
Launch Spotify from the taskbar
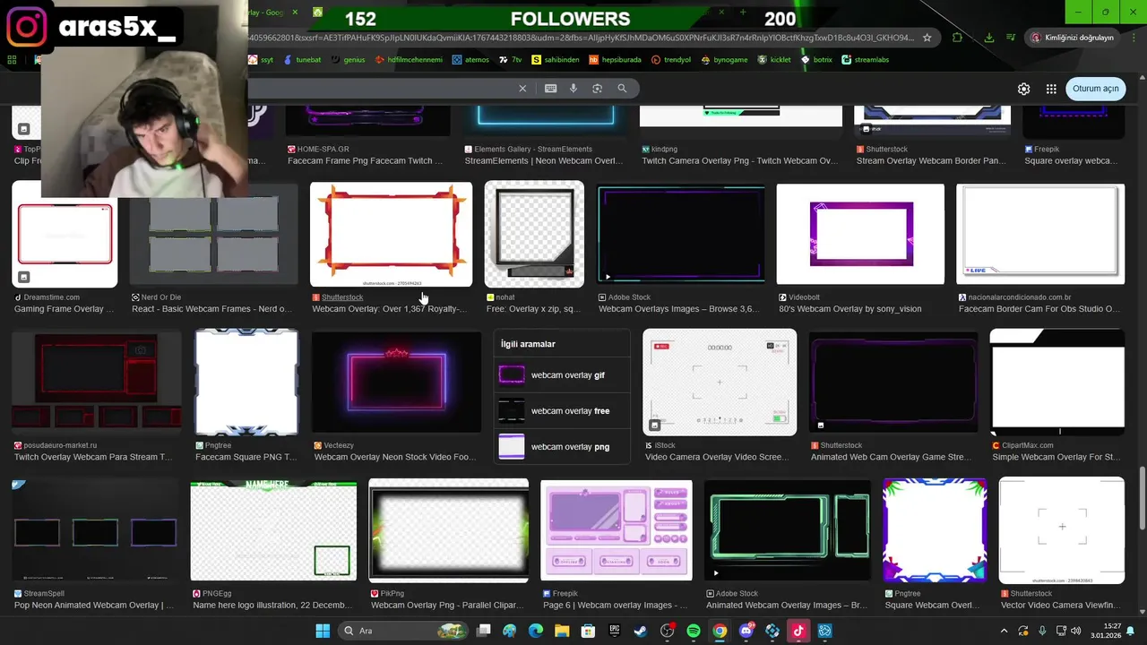coord(694,631)
